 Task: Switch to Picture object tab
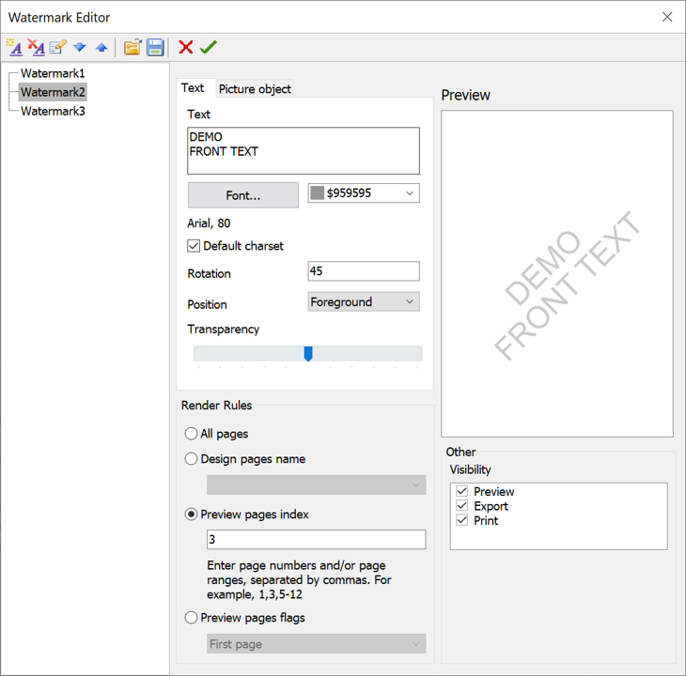click(255, 89)
